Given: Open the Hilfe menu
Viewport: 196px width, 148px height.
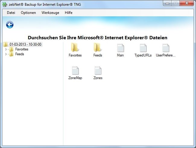Looking at the screenshot, I should coord(69,13).
